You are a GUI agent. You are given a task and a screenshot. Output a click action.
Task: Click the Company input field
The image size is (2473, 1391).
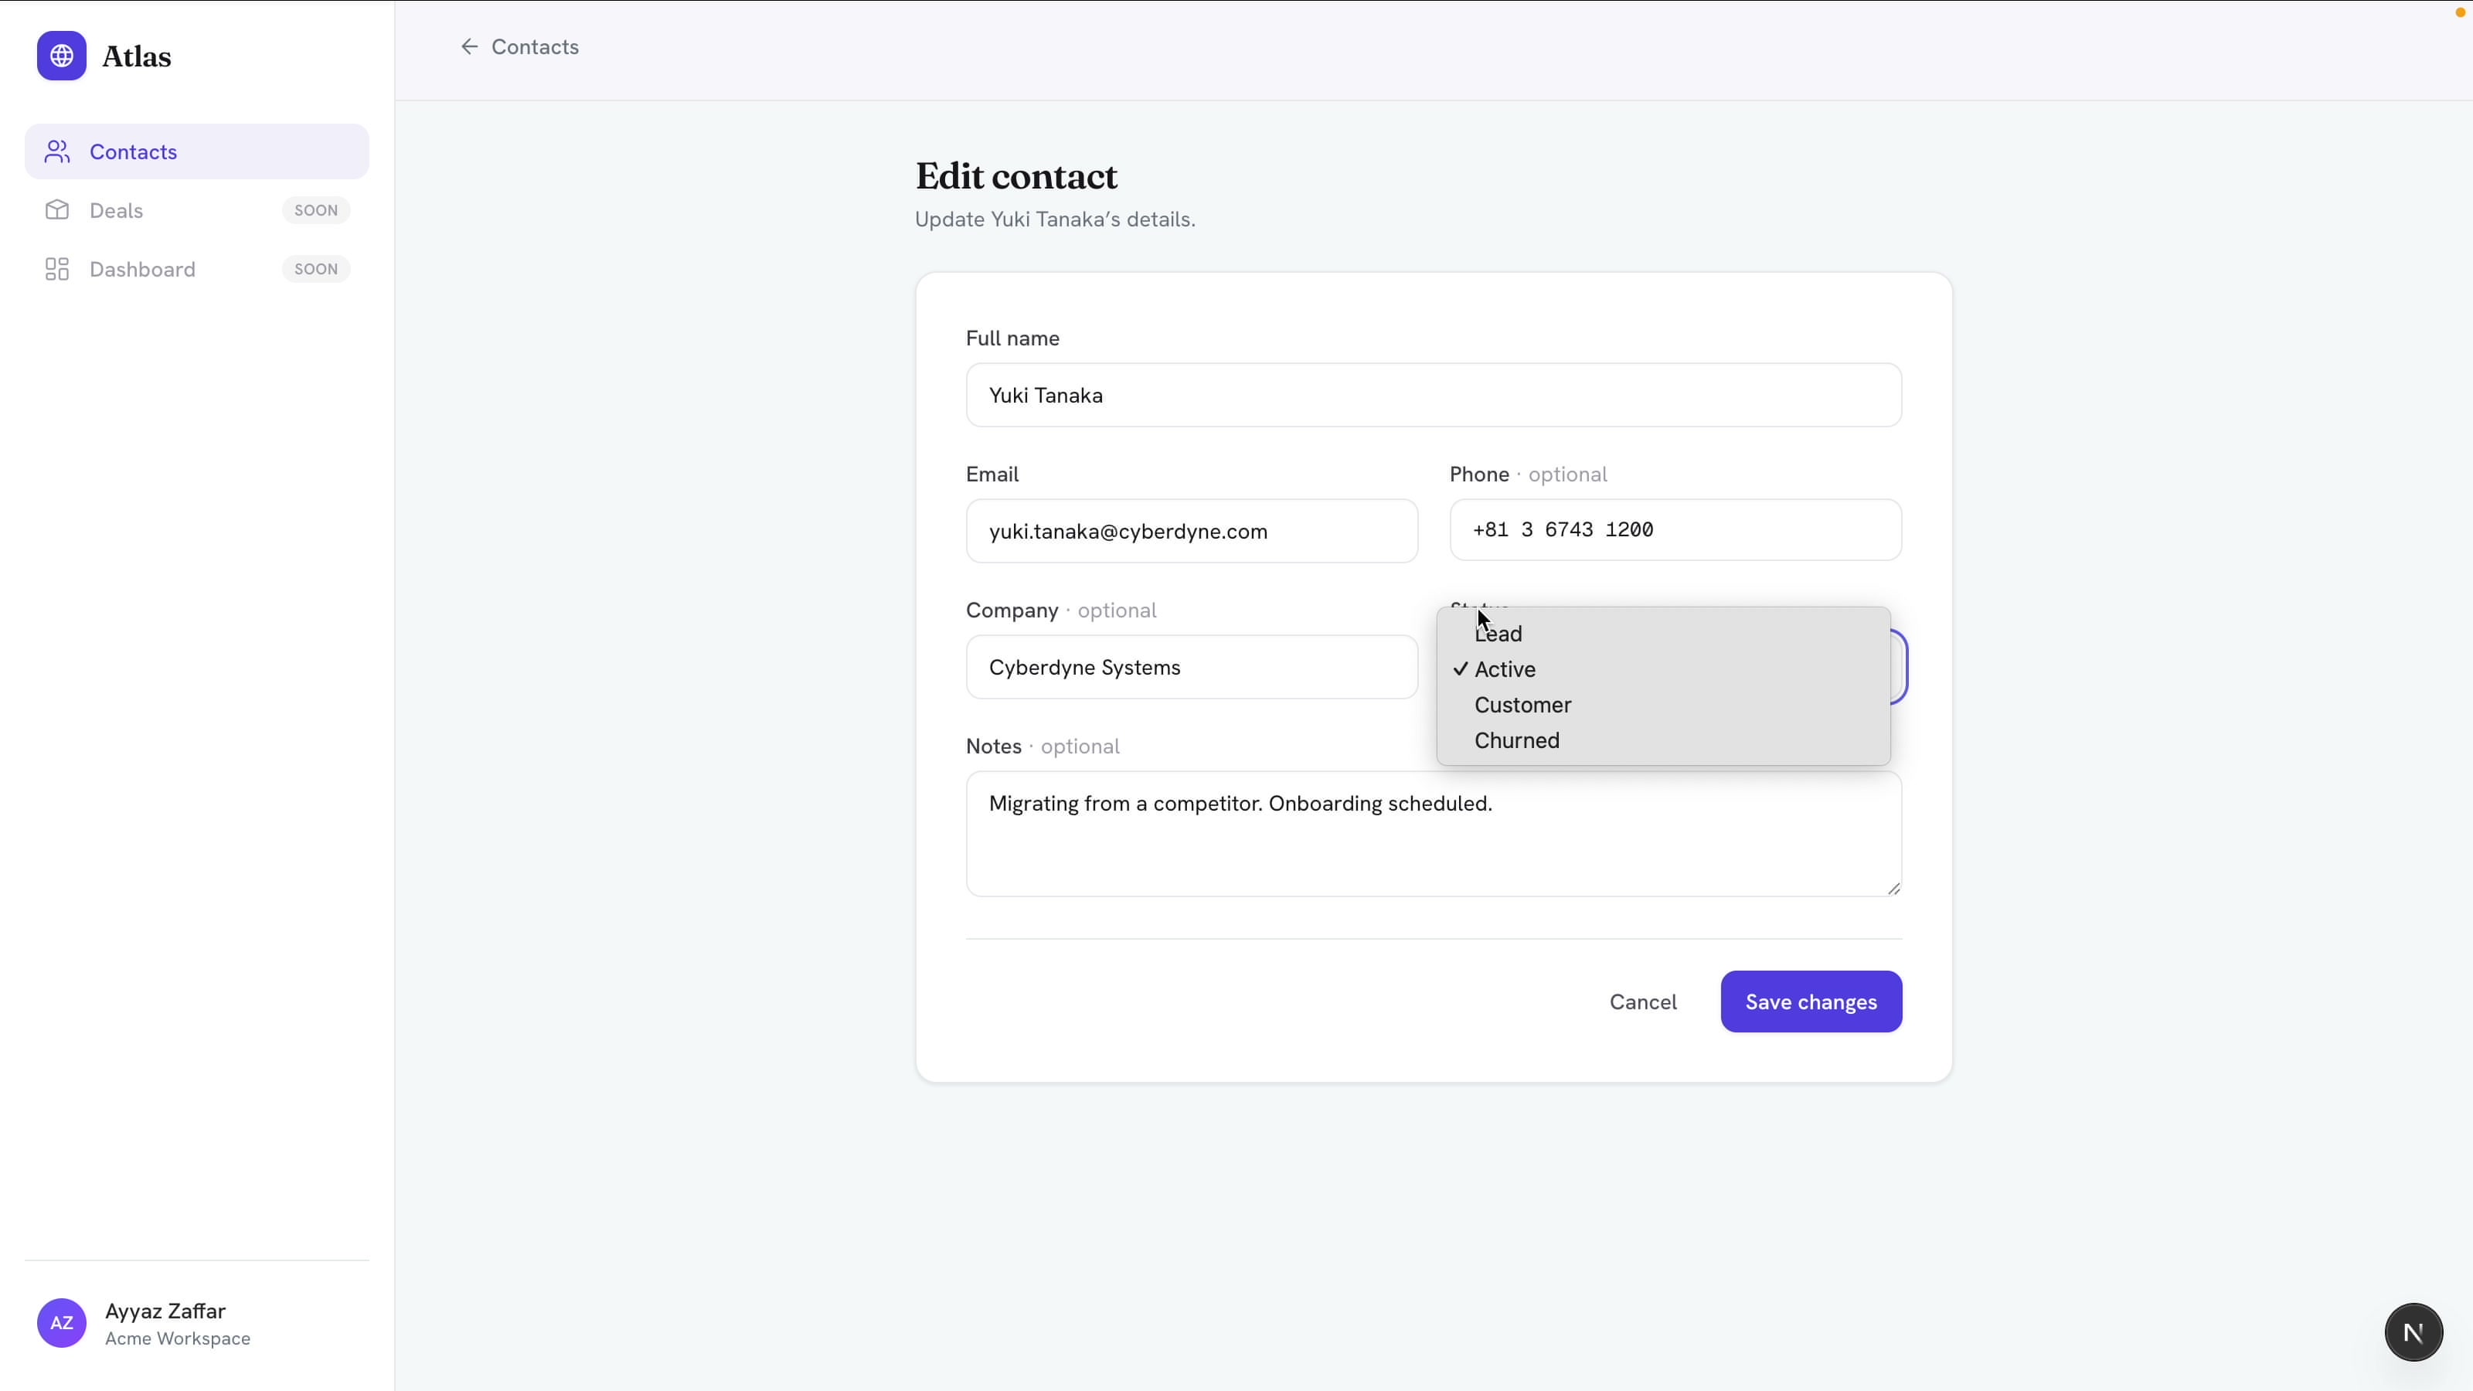[x=1192, y=667]
